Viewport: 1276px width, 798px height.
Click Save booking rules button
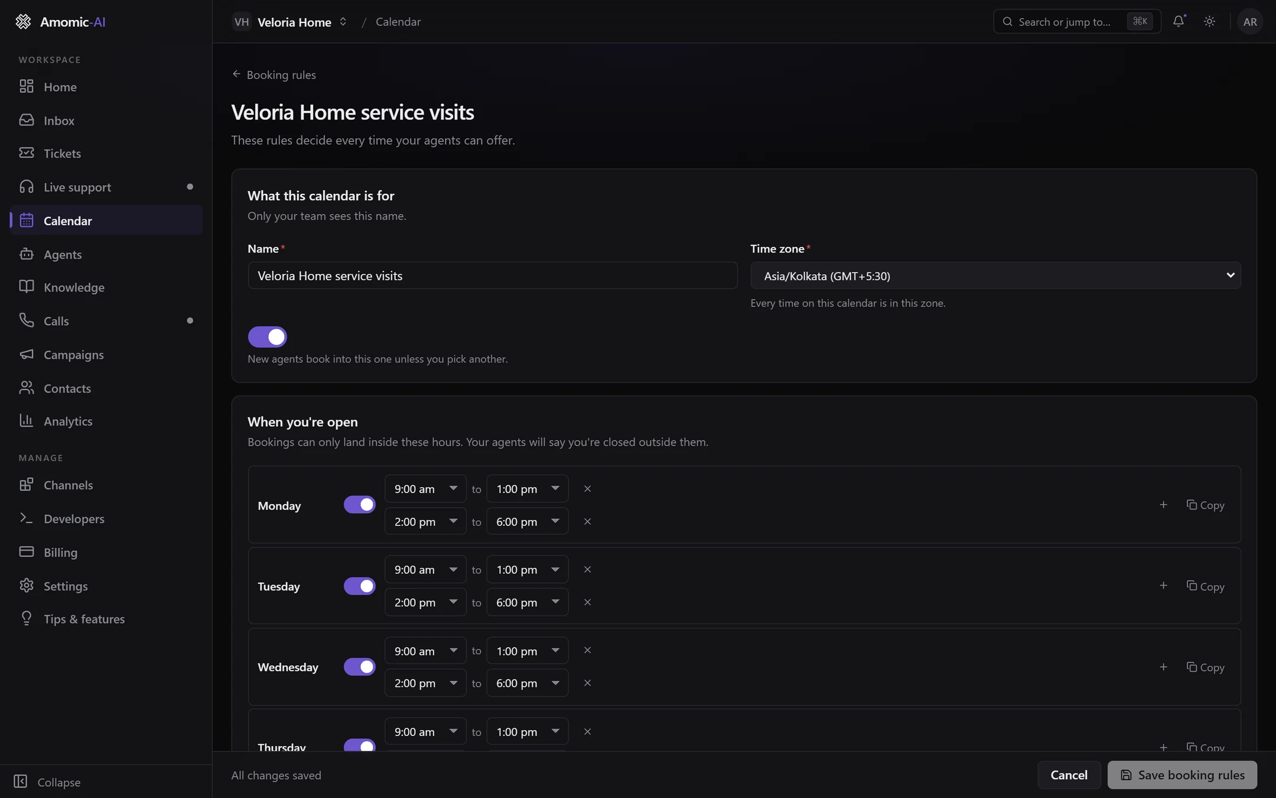coord(1182,775)
